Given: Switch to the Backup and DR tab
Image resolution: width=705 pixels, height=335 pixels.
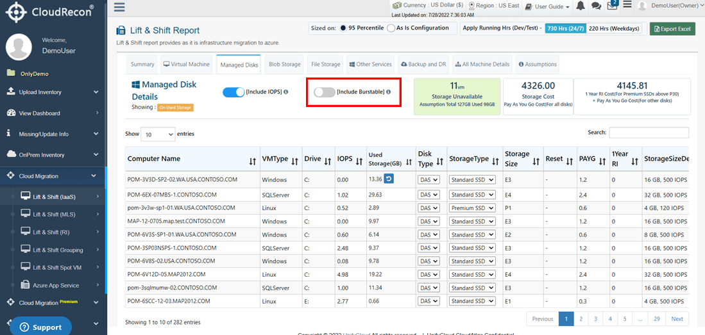Looking at the screenshot, I should tap(423, 64).
